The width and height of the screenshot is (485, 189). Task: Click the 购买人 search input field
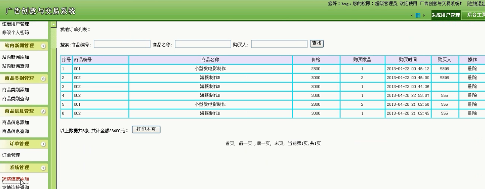(x=279, y=44)
